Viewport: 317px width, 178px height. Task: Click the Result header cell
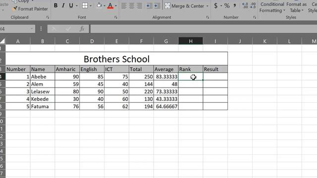click(x=215, y=69)
